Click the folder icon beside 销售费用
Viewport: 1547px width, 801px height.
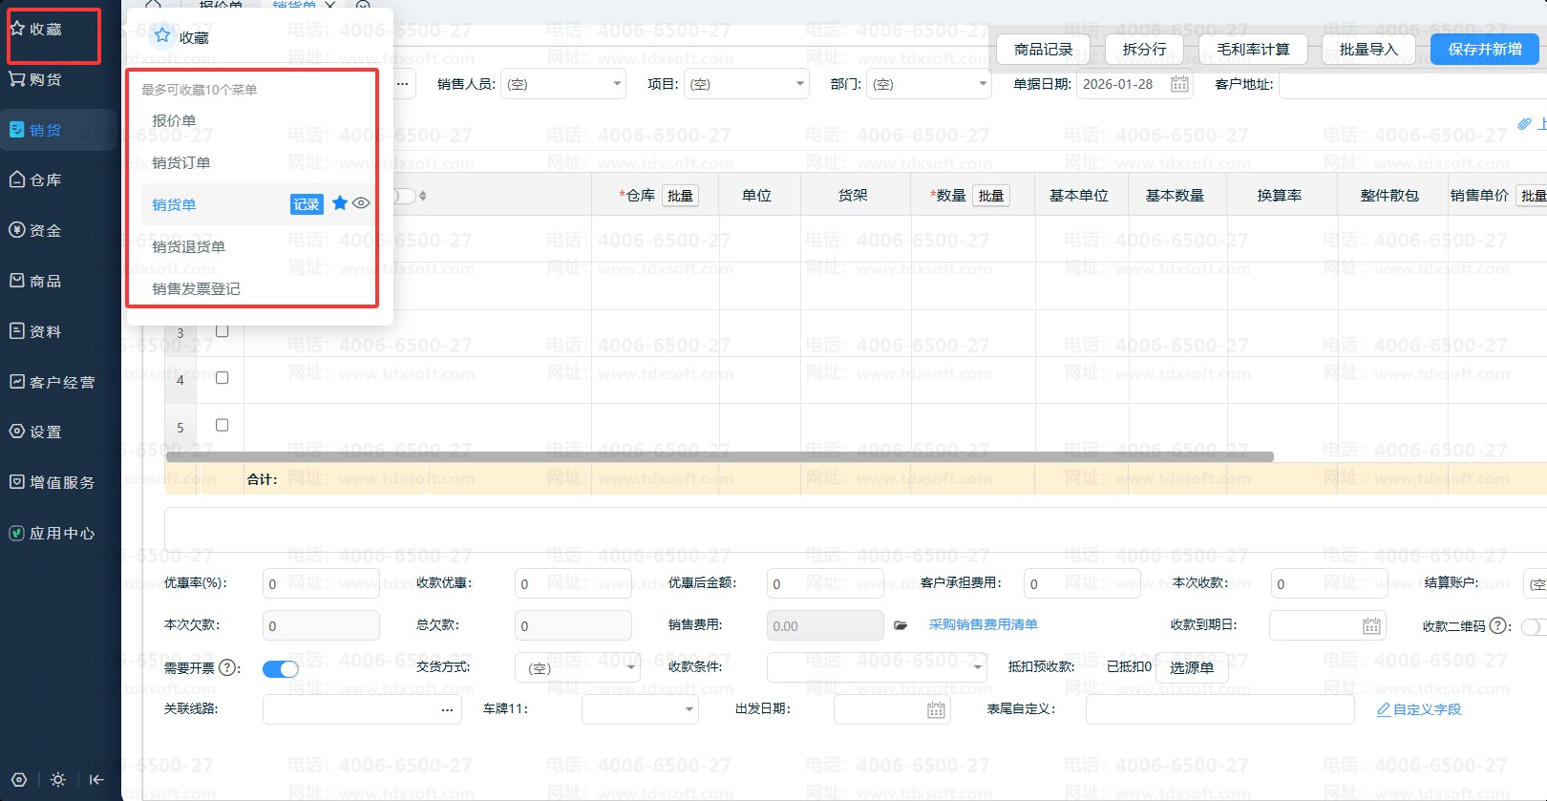click(x=901, y=625)
